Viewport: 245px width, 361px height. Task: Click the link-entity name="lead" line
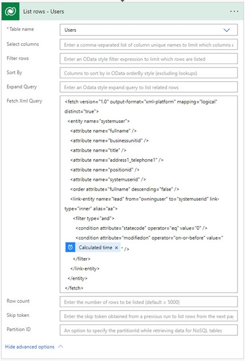145,199
